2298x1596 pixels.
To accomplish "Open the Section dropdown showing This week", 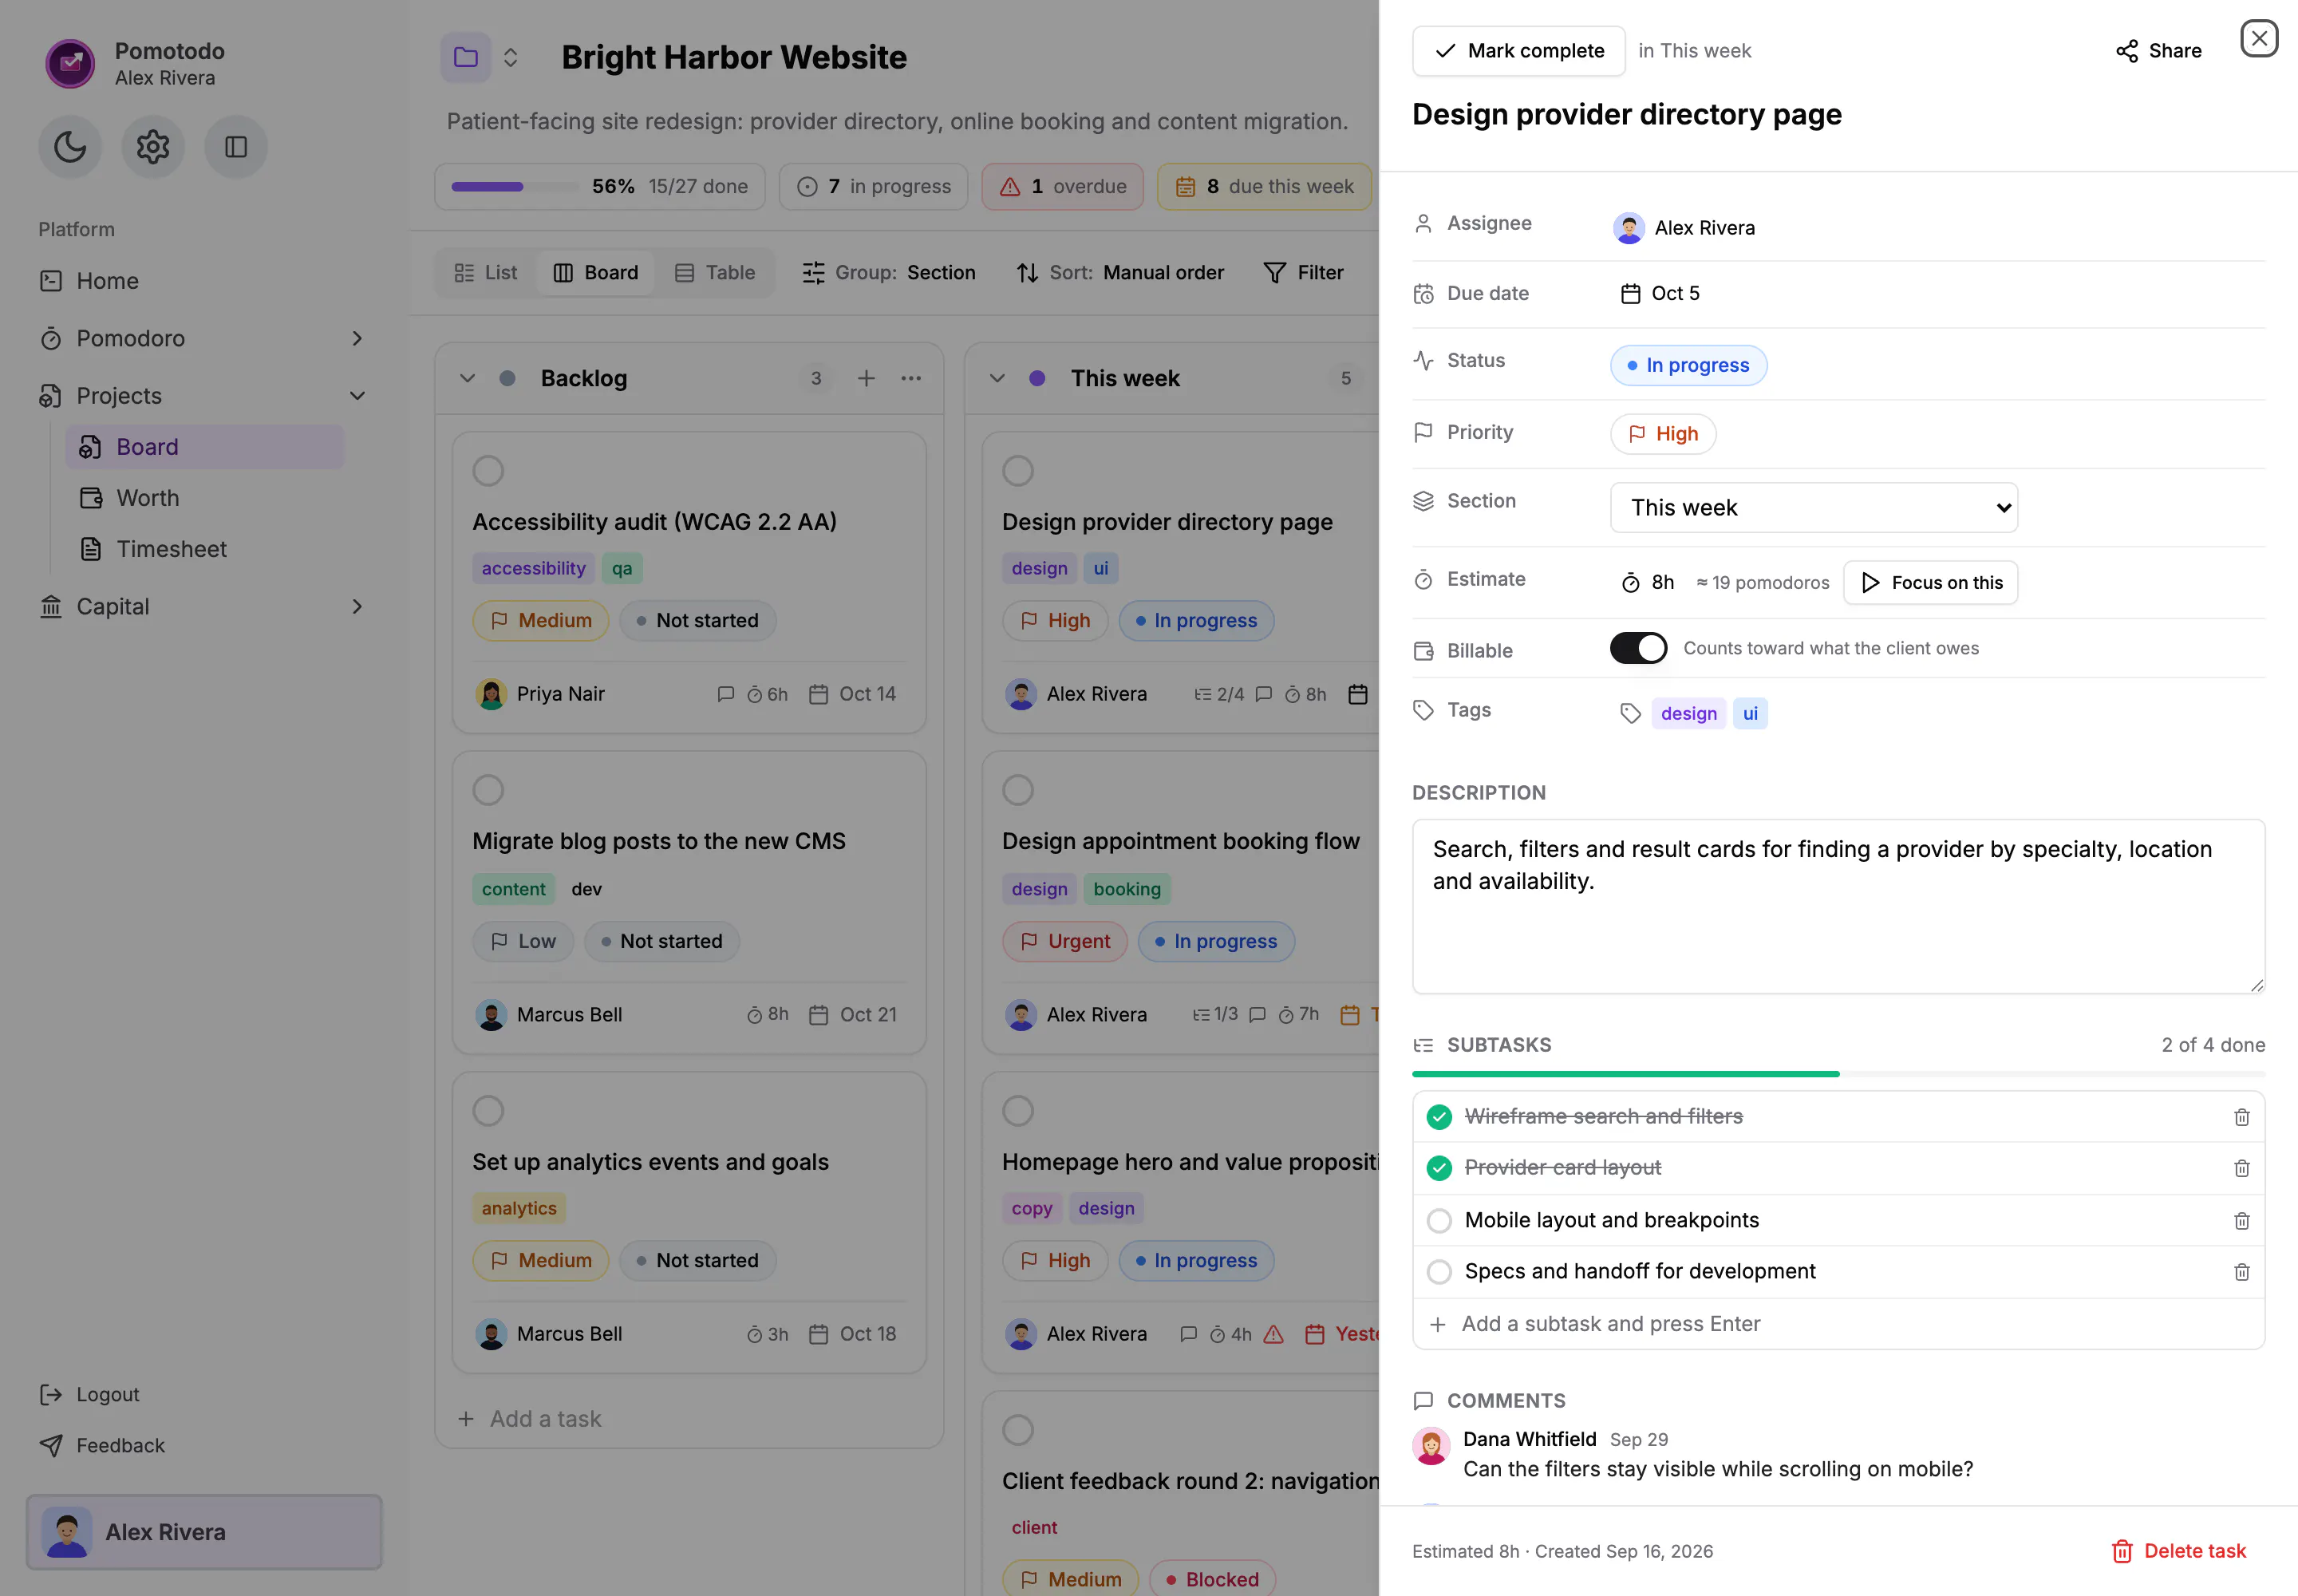I will click(x=1814, y=508).
